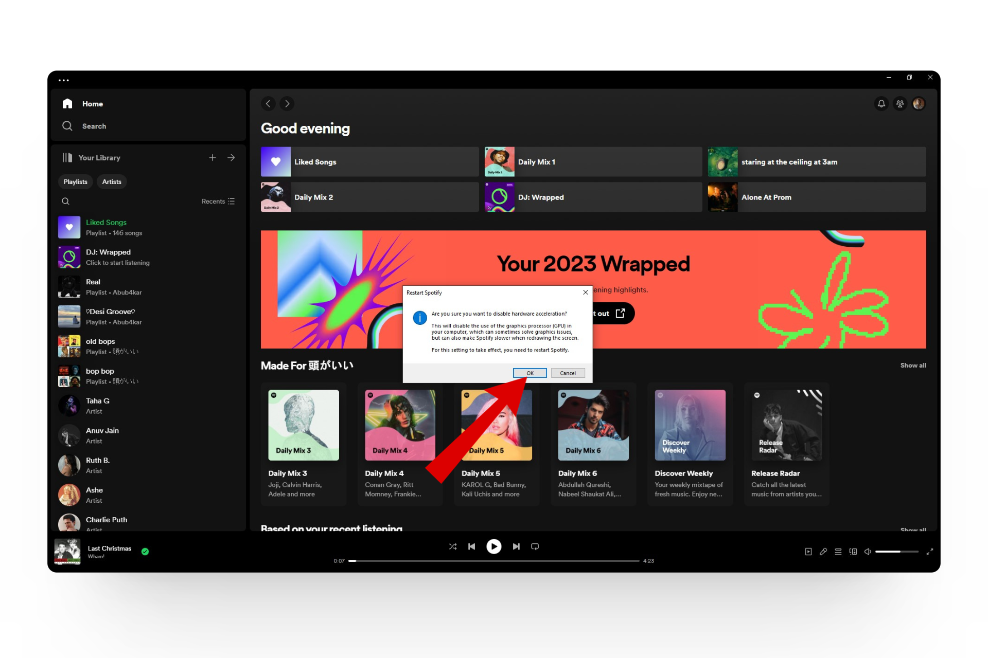
Task: Expand Your Library with arrow
Action: click(x=231, y=158)
